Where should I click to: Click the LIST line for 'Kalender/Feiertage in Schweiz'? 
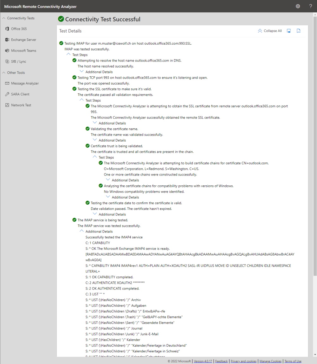(x=133, y=351)
